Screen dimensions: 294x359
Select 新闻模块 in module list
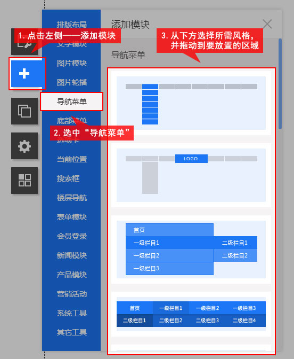[x=72, y=255]
